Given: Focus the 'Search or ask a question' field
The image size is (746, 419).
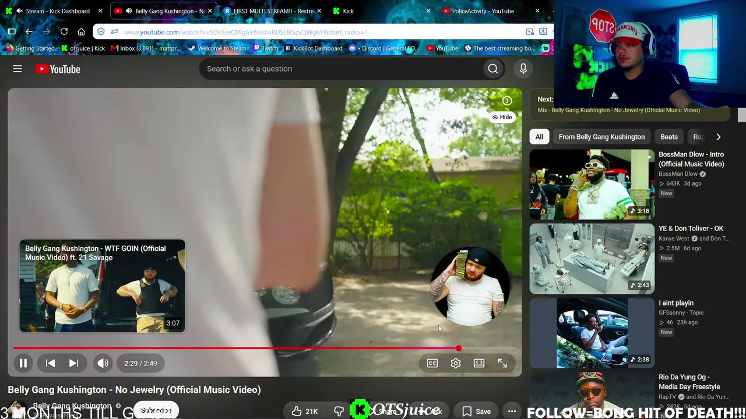Looking at the screenshot, I should 341,69.
